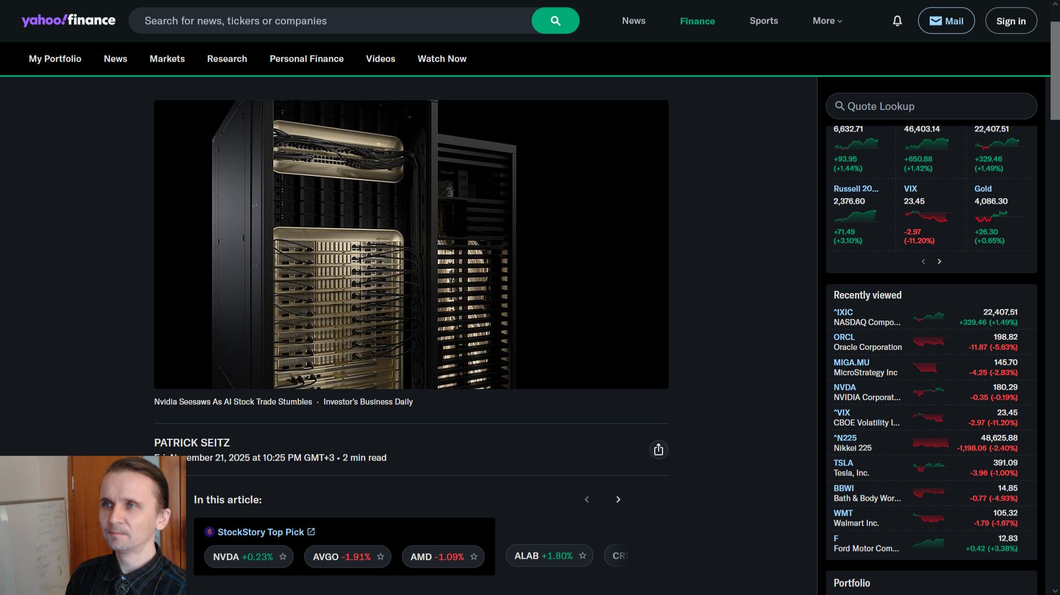Screen dimensions: 1060x595
Task: Open the Markets navigation menu
Action: coord(167,59)
